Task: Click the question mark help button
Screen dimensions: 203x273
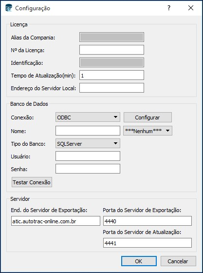Action: [x=169, y=8]
